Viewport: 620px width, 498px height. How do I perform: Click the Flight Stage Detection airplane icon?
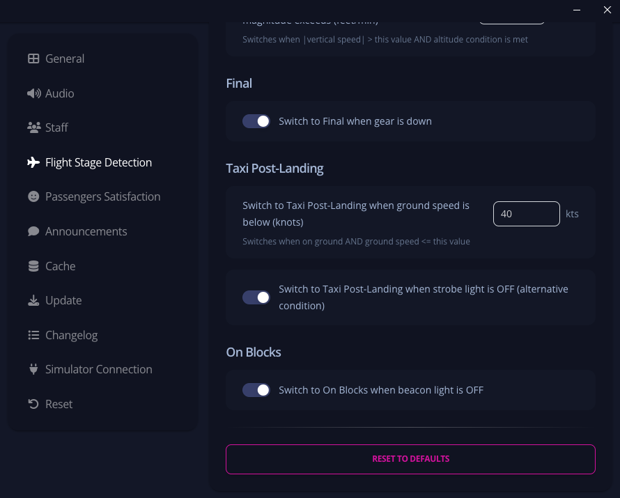(x=33, y=162)
